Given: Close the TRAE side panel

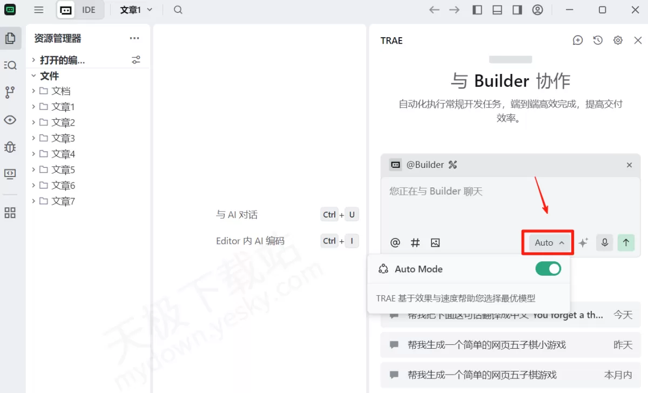Looking at the screenshot, I should click(x=638, y=40).
